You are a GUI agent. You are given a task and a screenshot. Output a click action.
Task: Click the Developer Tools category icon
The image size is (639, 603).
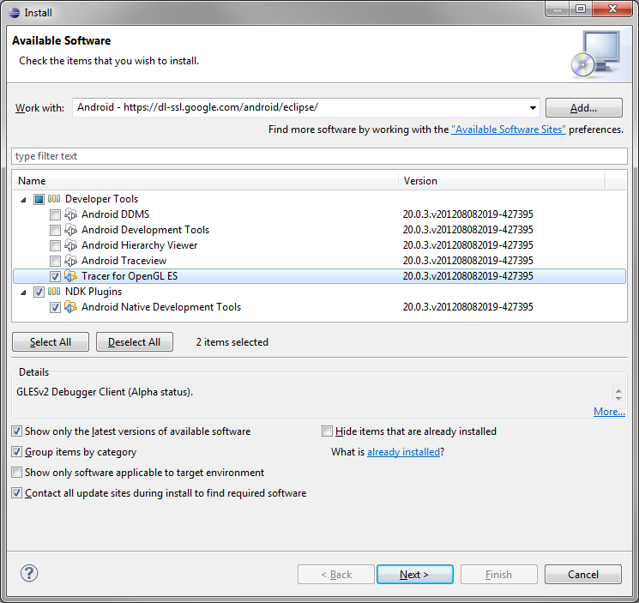tap(54, 199)
